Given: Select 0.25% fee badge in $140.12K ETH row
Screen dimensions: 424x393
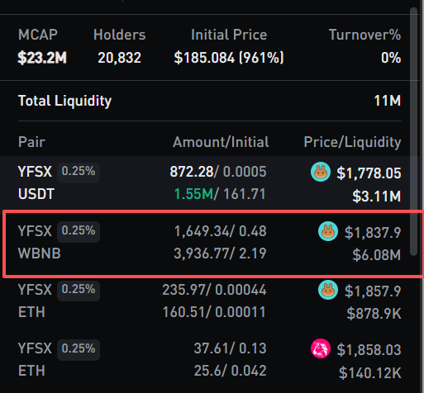Looking at the screenshot, I should pos(79,349).
